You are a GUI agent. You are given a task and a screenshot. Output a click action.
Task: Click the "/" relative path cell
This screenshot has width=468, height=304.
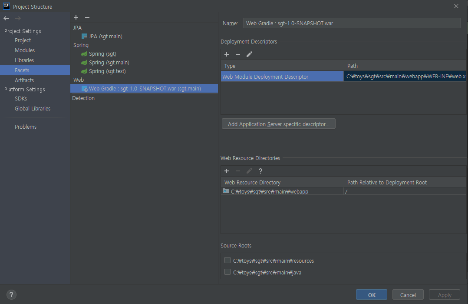click(x=405, y=191)
